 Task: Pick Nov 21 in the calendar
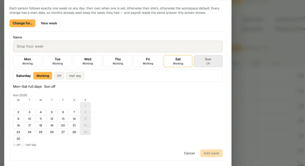point(74,125)
